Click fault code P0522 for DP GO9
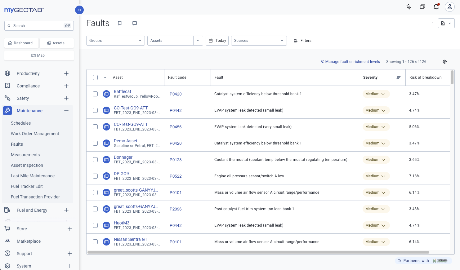 (x=176, y=176)
